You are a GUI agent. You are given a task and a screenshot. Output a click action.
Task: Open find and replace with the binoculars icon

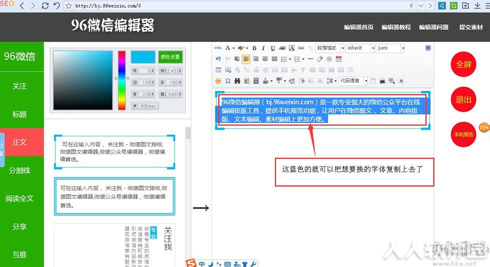click(x=237, y=81)
